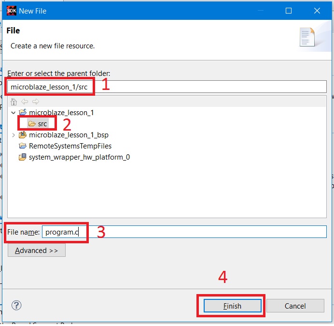The width and height of the screenshot is (334, 326).
Task: Select system_wrapper_hw_platform_0 in the tree
Action: pos(79,157)
